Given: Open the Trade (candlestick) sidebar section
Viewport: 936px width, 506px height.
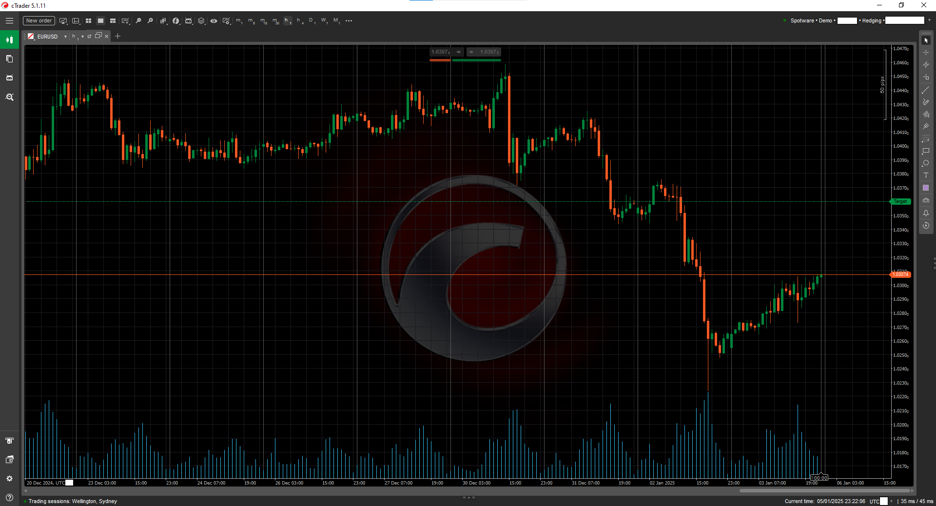Looking at the screenshot, I should 9,40.
